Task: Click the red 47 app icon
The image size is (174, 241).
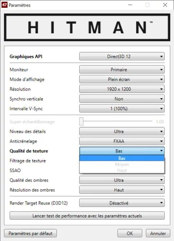Action: tap(4, 5)
